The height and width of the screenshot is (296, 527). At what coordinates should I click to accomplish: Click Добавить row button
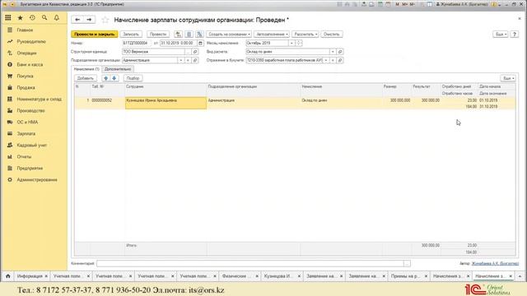[x=86, y=78]
